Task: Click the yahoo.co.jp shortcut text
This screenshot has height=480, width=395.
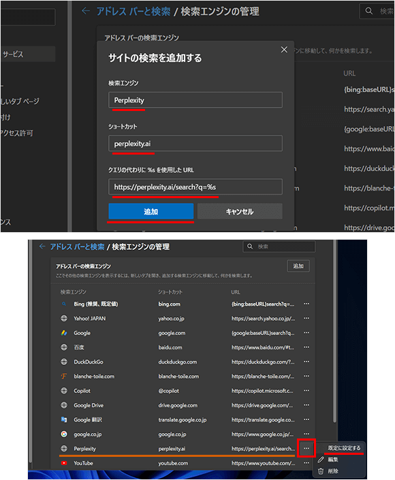Action: (x=171, y=319)
